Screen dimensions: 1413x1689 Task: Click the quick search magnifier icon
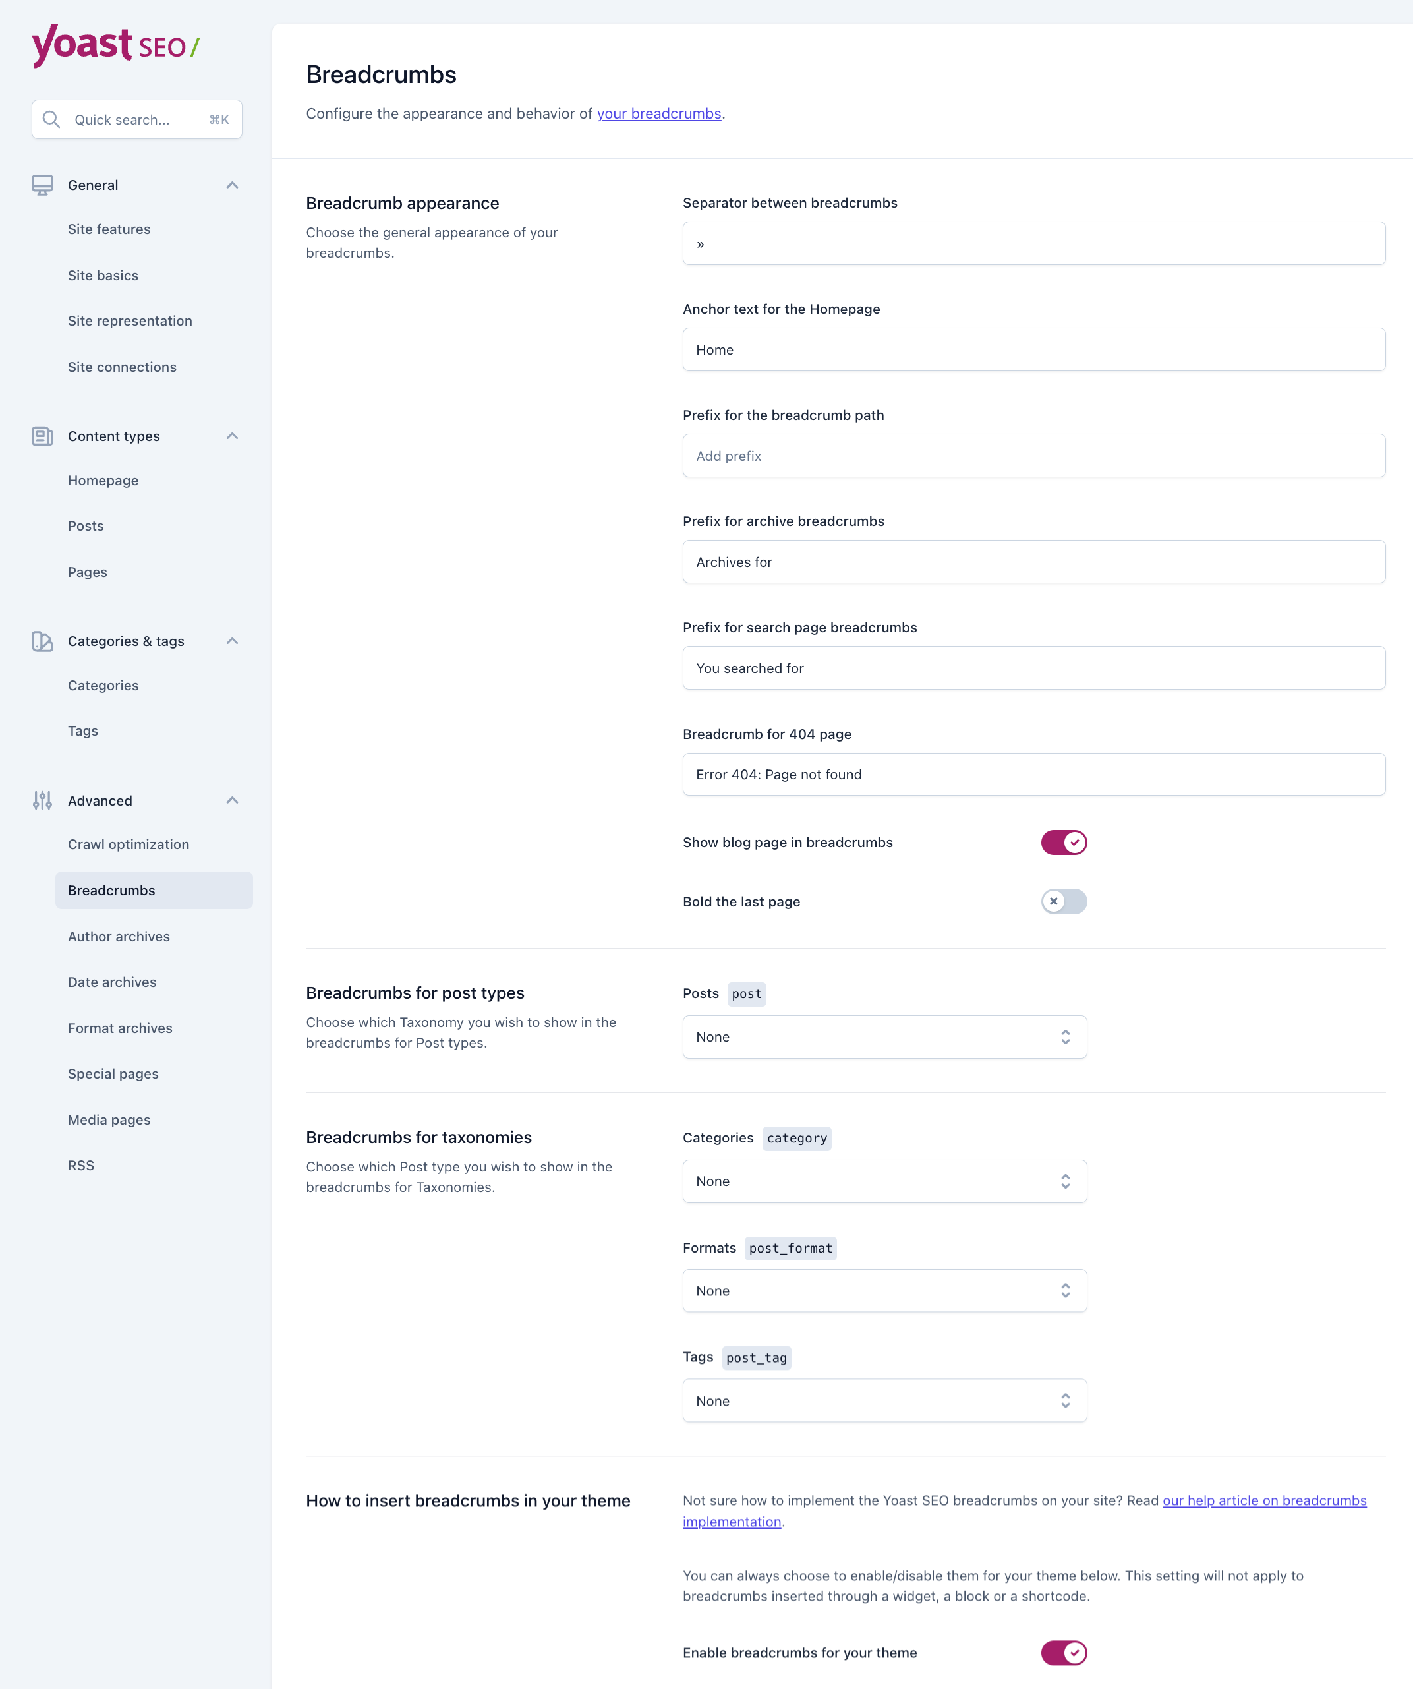pos(51,119)
